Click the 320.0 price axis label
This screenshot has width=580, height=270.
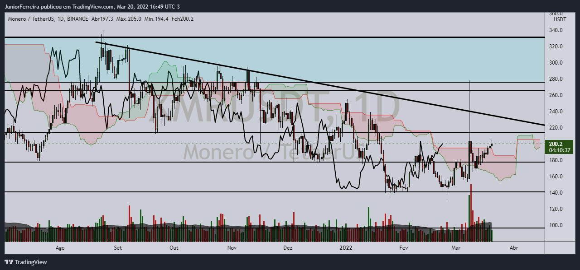[x=556, y=47]
